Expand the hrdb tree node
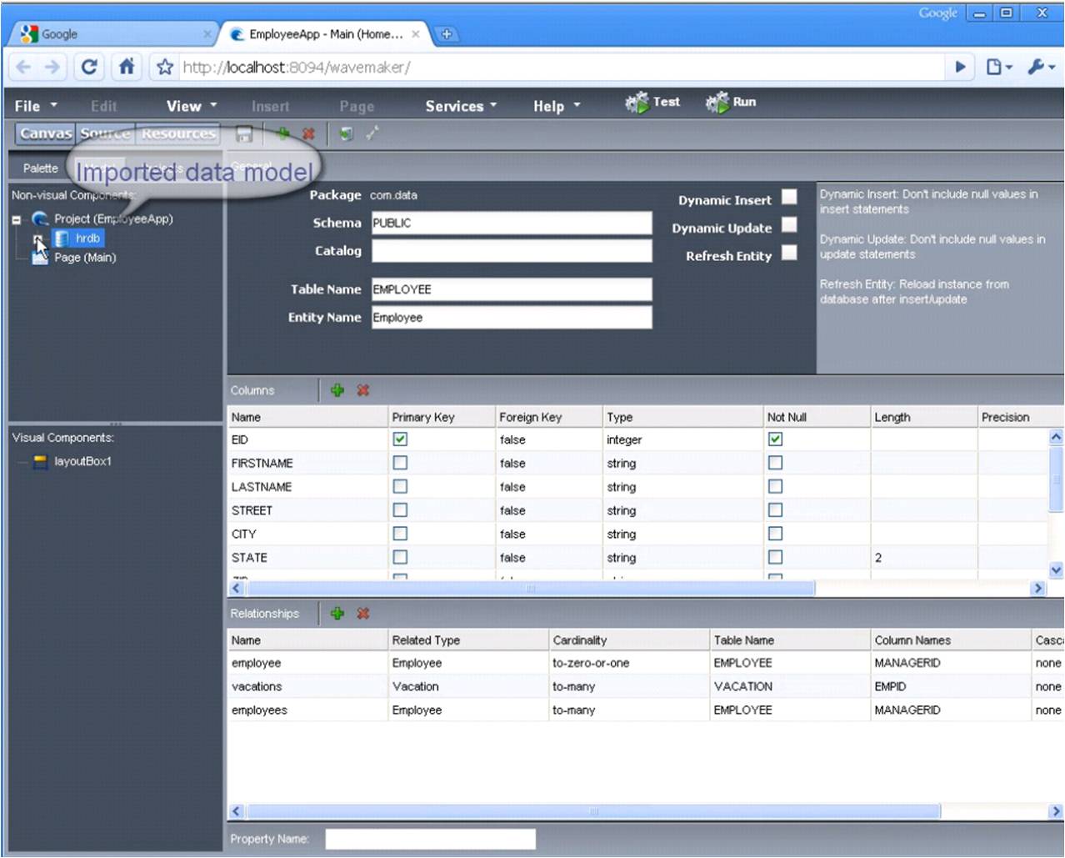 38,238
